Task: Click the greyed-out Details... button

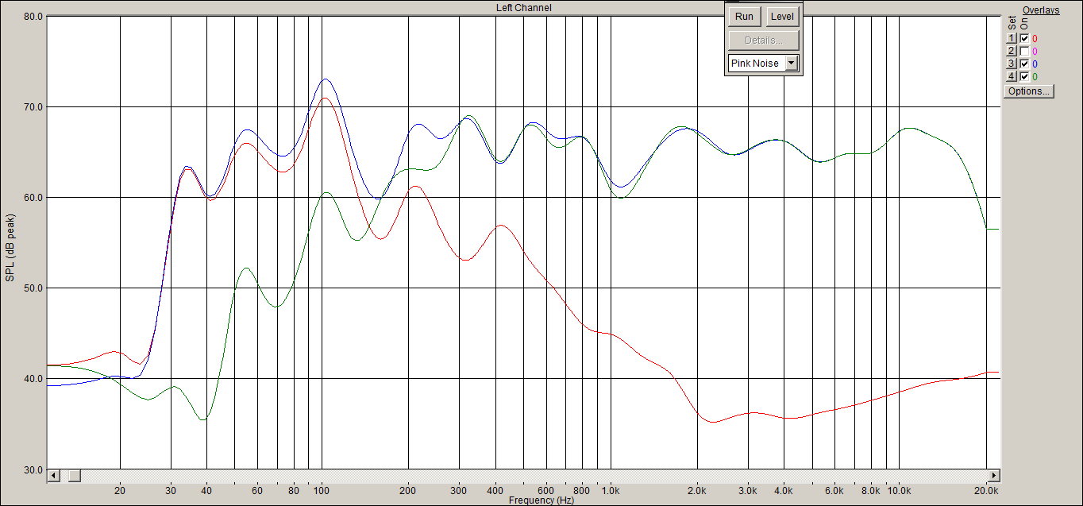Action: [x=764, y=41]
